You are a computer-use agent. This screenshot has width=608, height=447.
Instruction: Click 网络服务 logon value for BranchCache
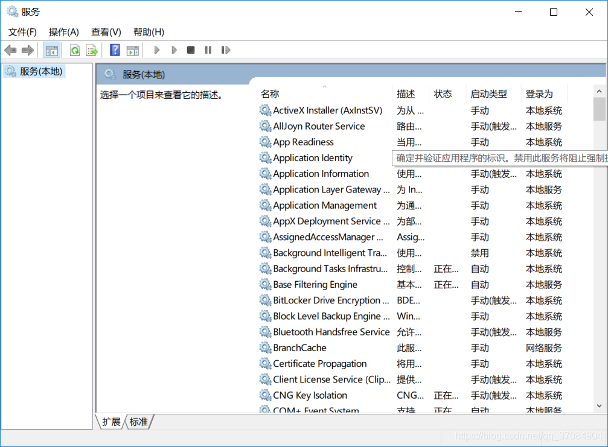pos(543,348)
